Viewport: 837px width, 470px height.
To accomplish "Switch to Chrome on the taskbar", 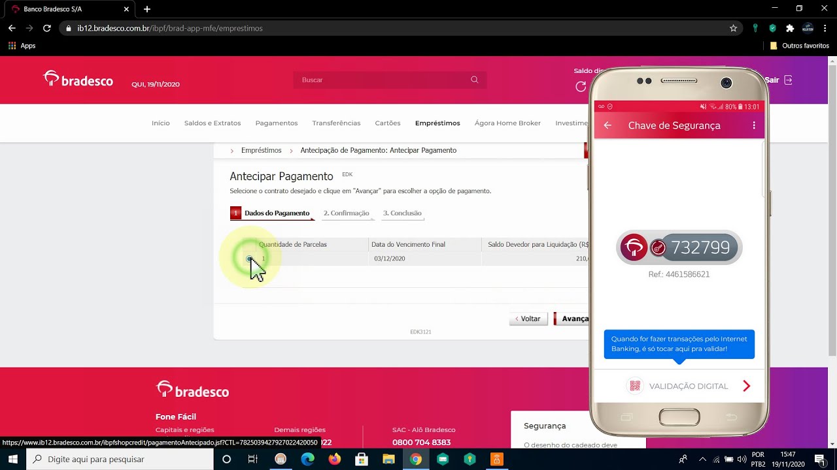I will pyautogui.click(x=415, y=459).
